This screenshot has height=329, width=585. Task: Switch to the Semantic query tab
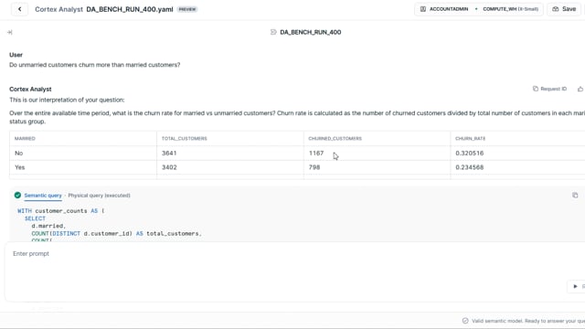[x=43, y=196]
